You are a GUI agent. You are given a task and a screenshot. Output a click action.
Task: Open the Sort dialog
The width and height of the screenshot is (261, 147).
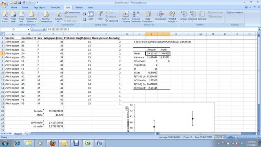click(91, 16)
